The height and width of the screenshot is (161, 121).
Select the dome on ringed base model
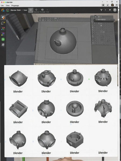[x=75, y=78]
